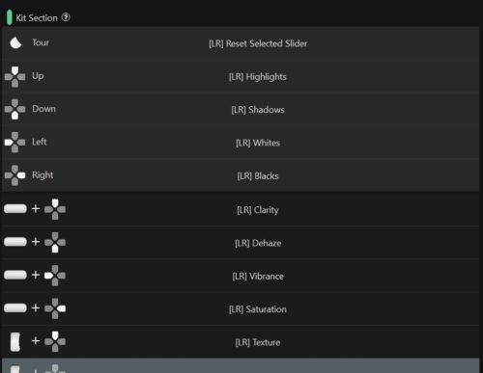The height and width of the screenshot is (373, 483).
Task: Choose the [LR] Saturation assignment
Action: (258, 309)
